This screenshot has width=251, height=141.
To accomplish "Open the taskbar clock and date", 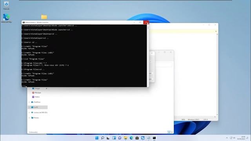I will coord(241,138).
